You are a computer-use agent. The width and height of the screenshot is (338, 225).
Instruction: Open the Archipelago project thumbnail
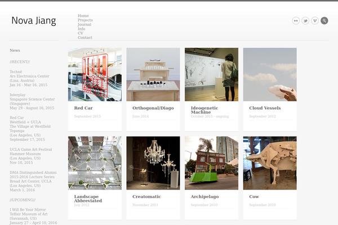[x=211, y=163]
